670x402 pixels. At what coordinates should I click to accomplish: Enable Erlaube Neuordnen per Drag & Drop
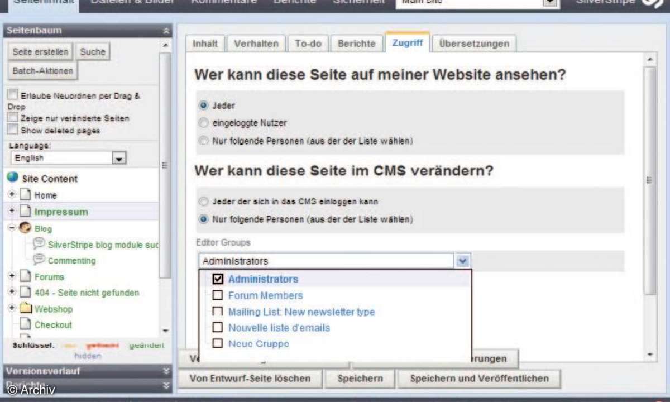coord(13,95)
